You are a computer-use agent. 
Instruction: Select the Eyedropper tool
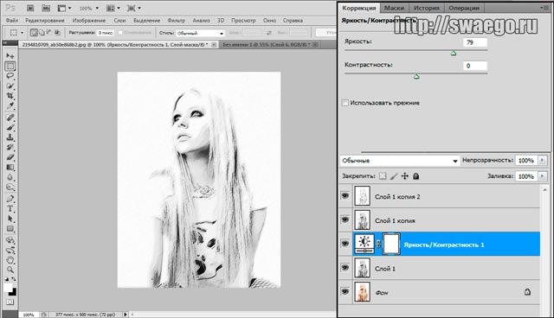(10, 105)
